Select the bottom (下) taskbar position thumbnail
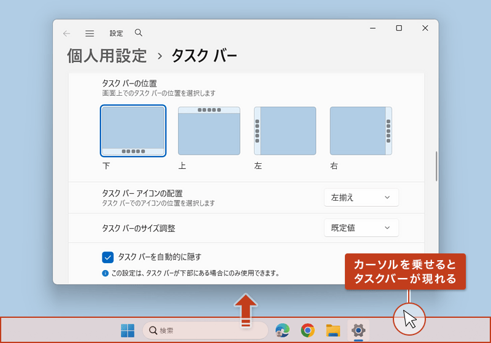The width and height of the screenshot is (491, 343). pyautogui.click(x=133, y=131)
